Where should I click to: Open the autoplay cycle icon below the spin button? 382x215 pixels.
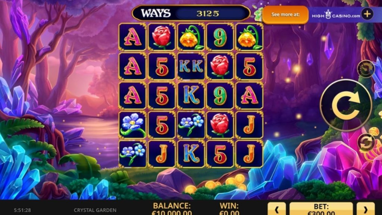366,142
